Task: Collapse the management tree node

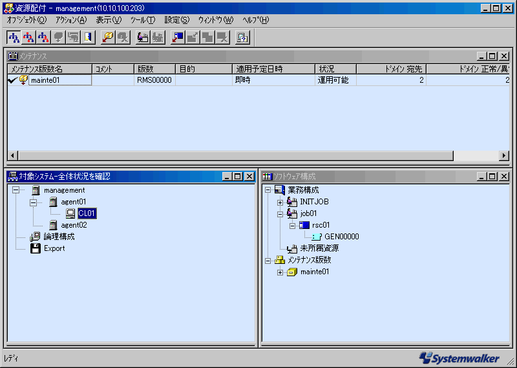Action: pos(16,190)
